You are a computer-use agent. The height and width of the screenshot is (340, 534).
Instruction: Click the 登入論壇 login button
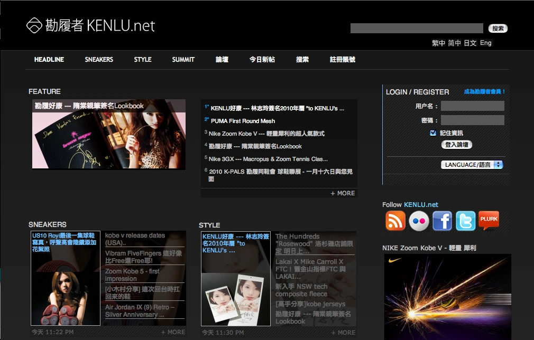click(x=457, y=145)
